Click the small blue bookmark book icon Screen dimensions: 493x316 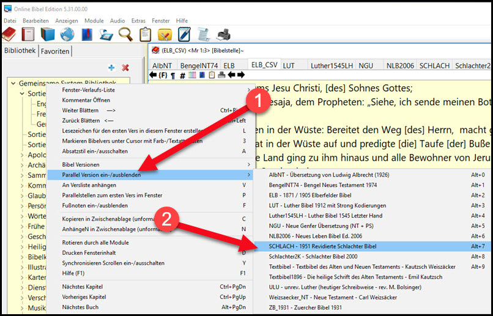click(202, 75)
